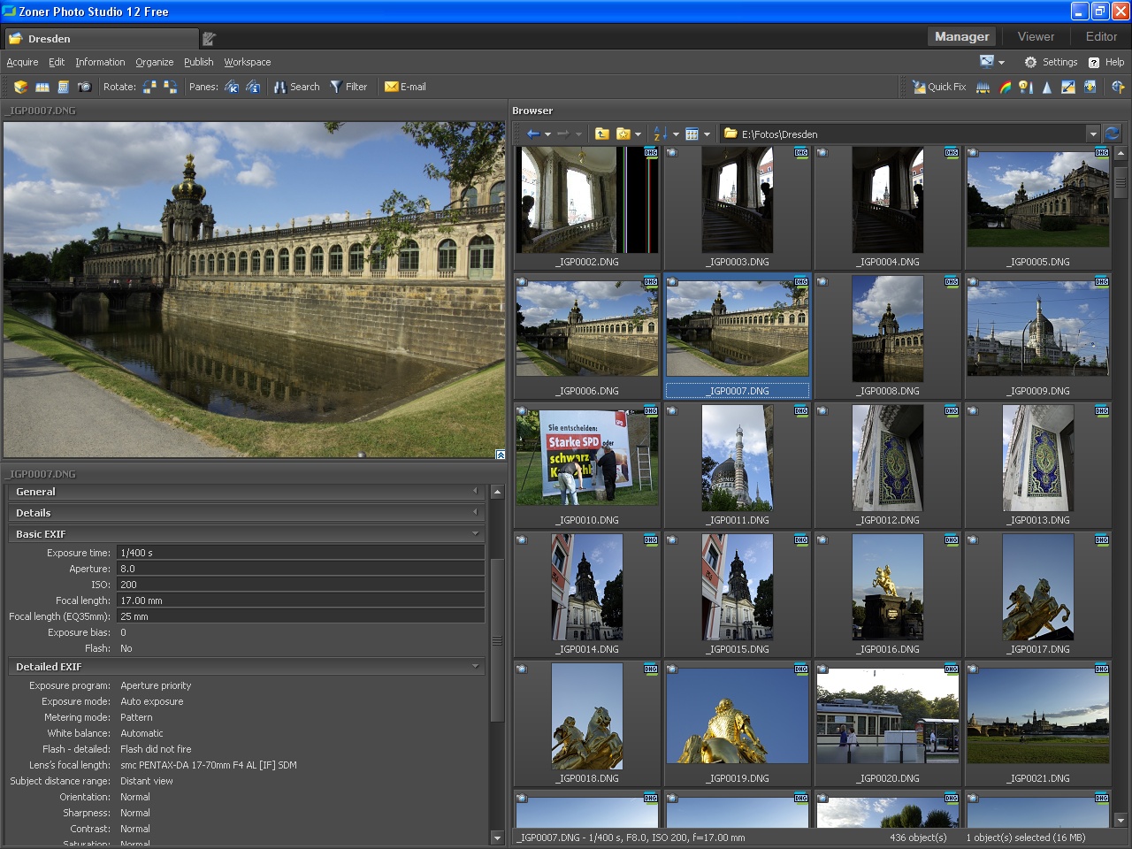Click the Rotate Right icon
This screenshot has height=849, width=1132.
click(x=170, y=87)
